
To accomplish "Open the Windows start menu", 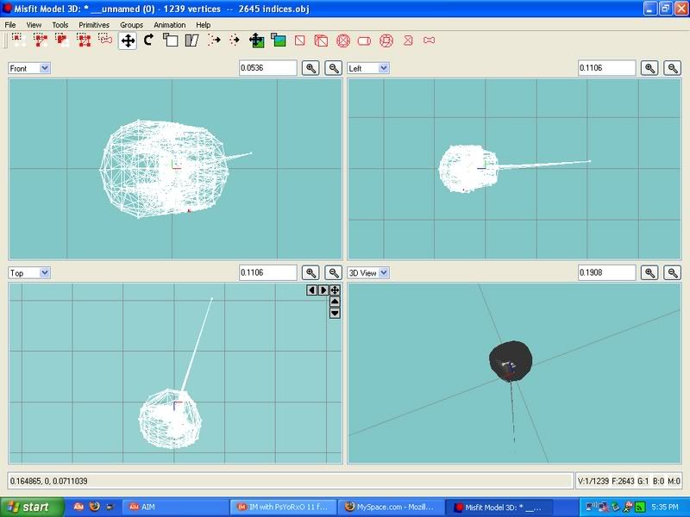I will point(32,507).
